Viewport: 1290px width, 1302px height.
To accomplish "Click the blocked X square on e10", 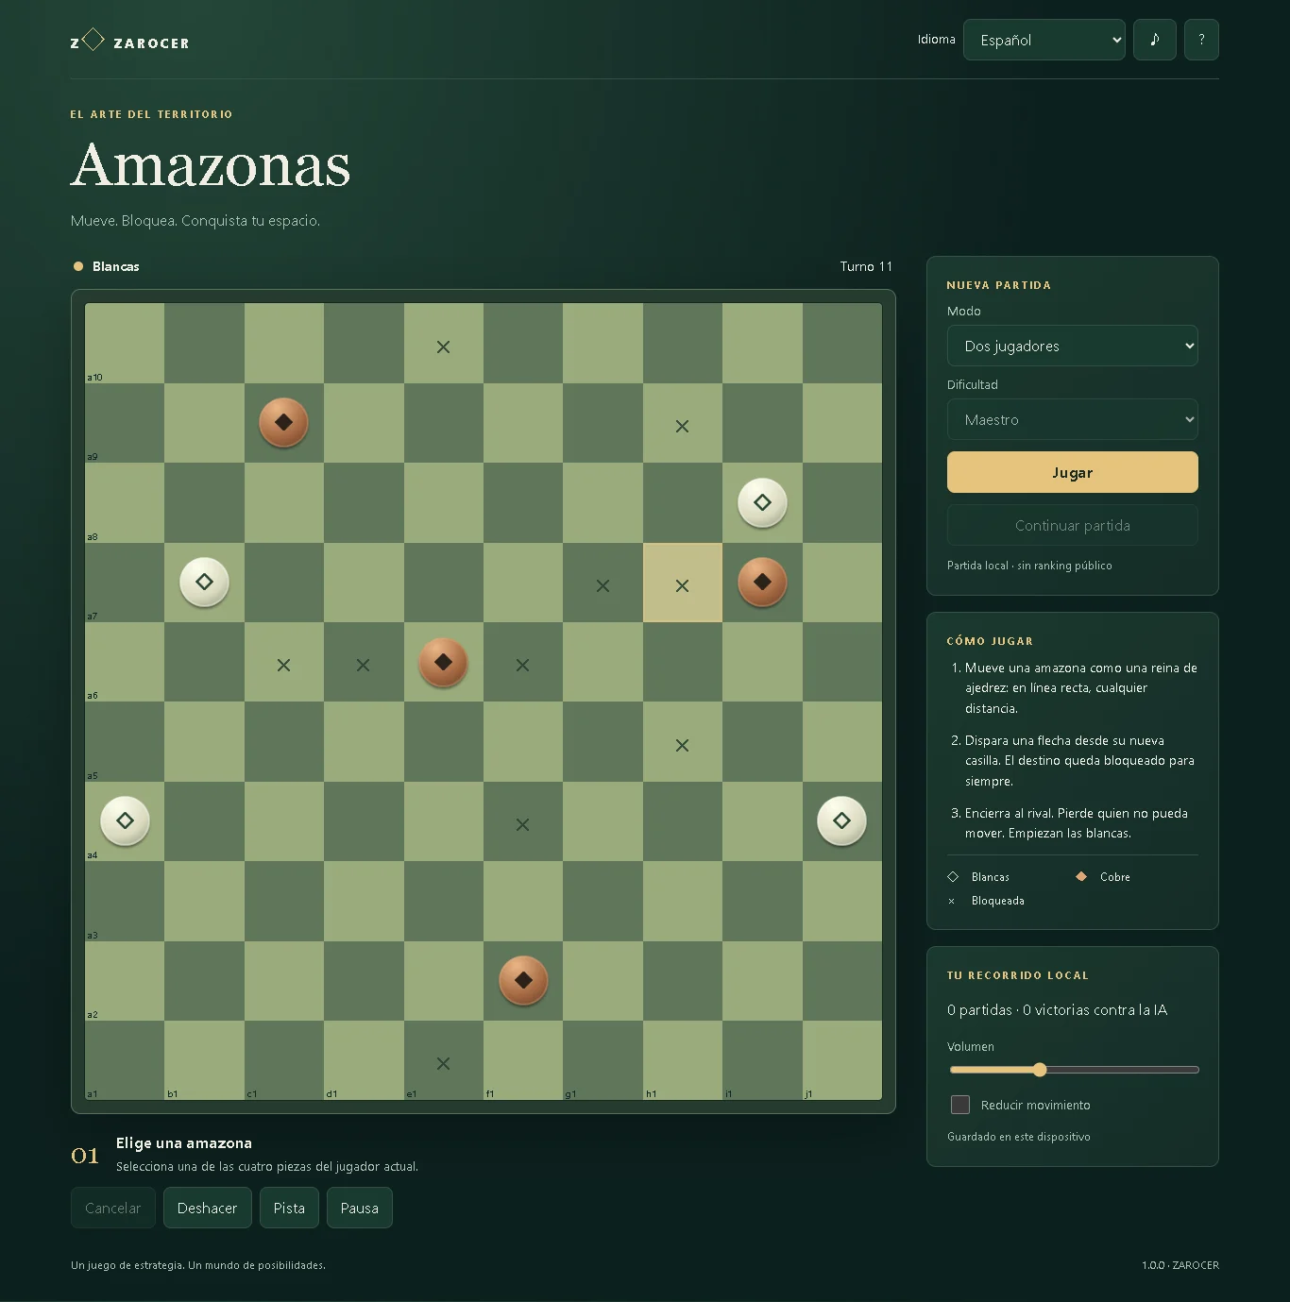I will [x=443, y=344].
